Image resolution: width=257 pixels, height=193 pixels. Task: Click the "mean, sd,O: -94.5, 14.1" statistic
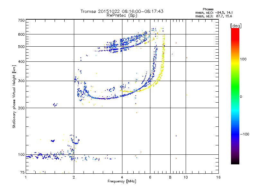(x=214, y=13)
